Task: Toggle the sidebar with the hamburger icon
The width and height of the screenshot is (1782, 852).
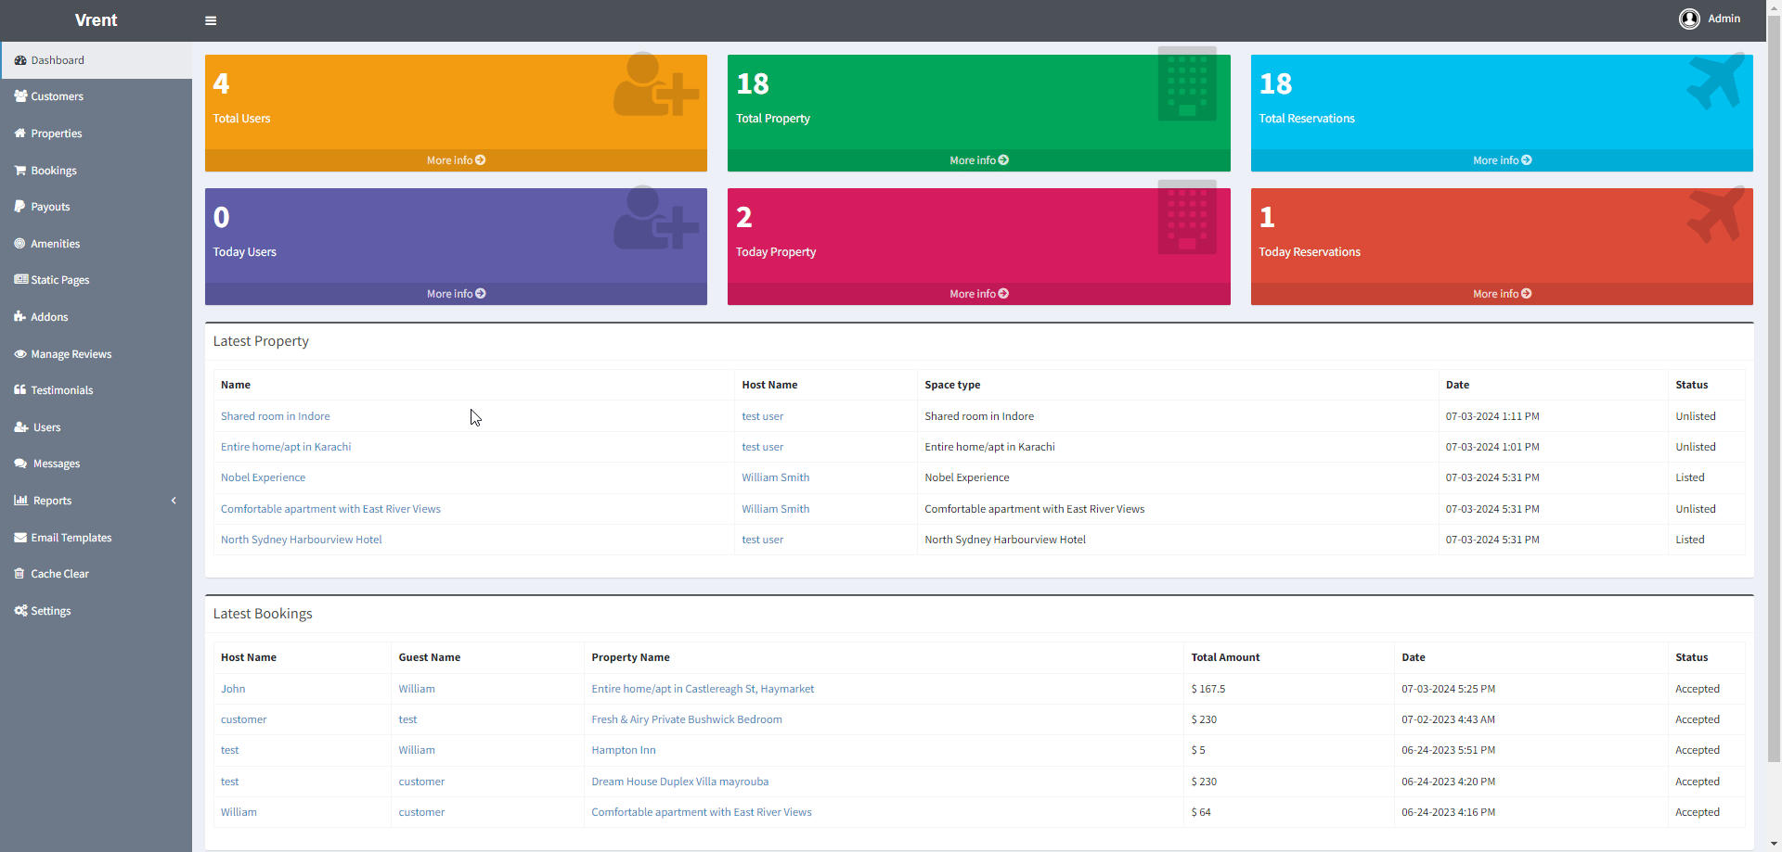Action: pos(211,20)
